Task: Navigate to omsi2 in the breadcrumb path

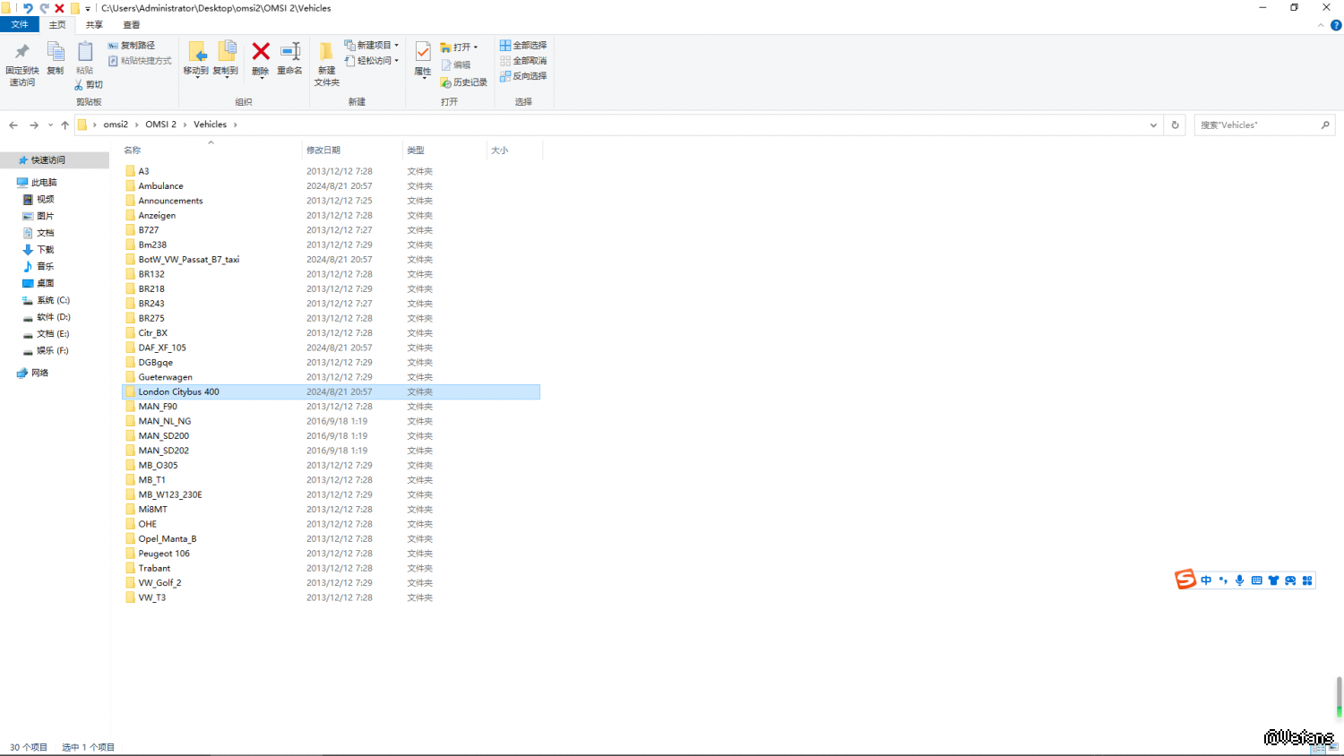Action: point(116,125)
